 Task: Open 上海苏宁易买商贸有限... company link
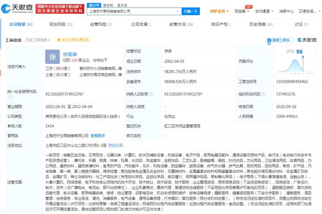tap(101, 75)
